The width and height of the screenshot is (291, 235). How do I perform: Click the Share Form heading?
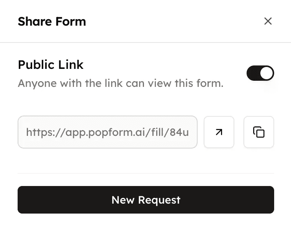click(52, 21)
